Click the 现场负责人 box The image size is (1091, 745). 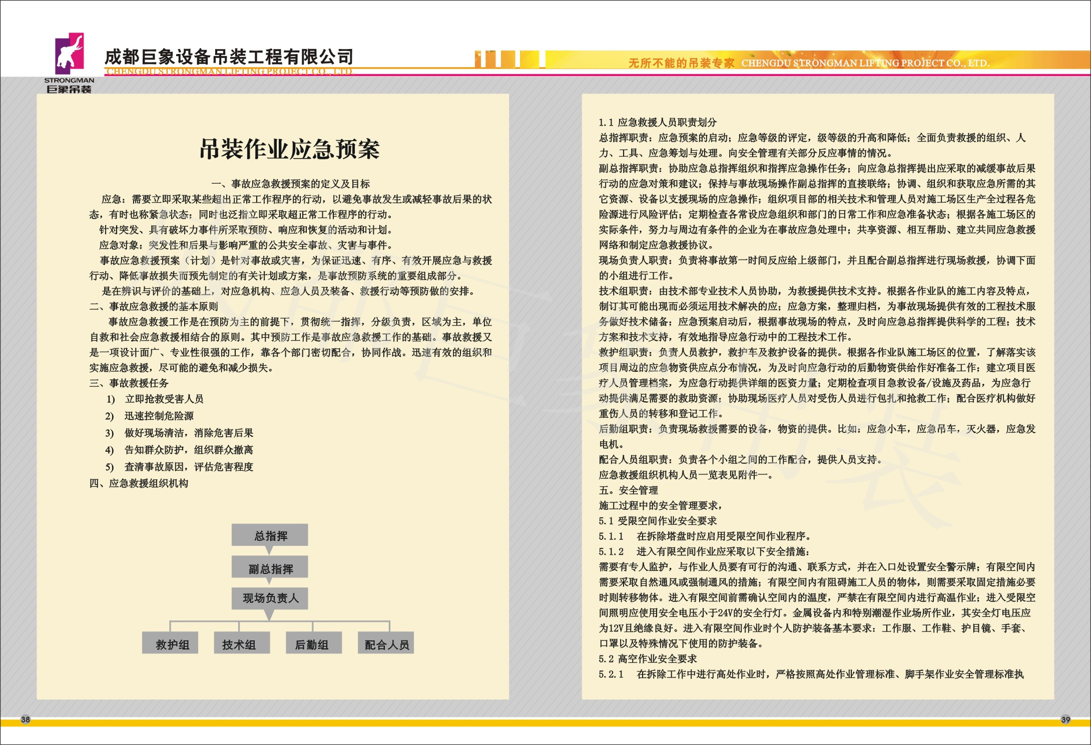tap(270, 598)
